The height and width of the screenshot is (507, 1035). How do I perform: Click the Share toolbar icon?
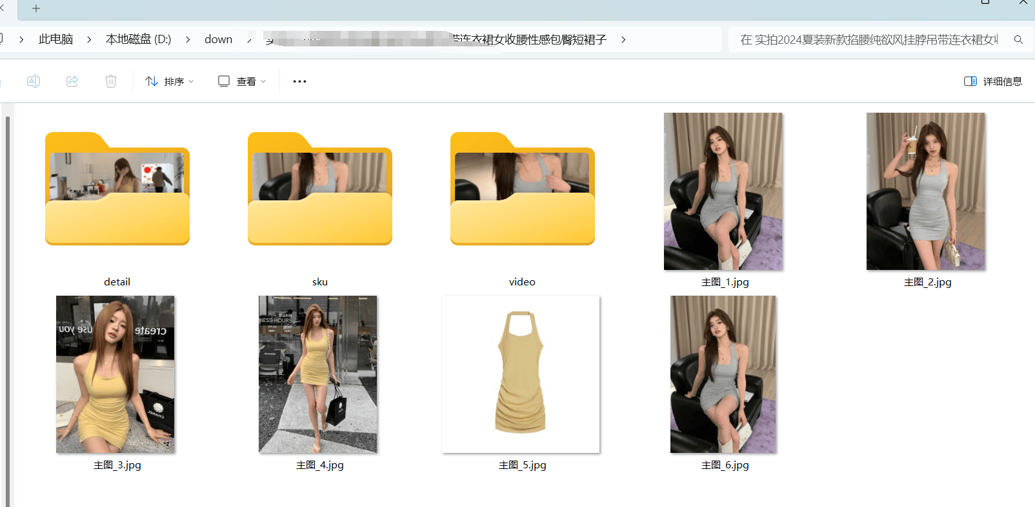(72, 81)
